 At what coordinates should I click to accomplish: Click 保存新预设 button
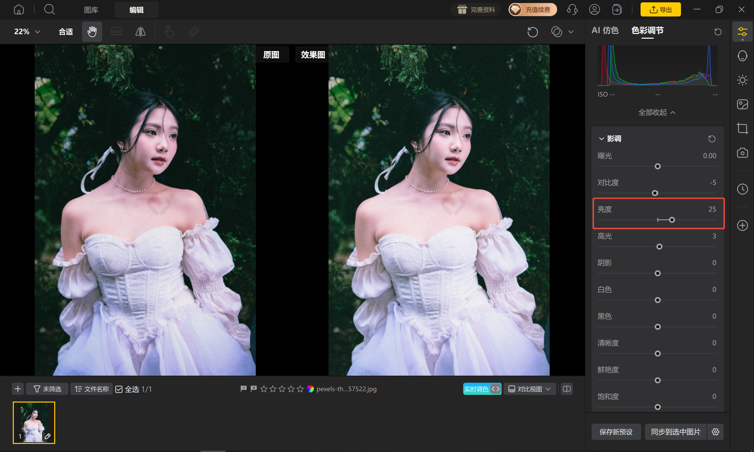point(616,432)
